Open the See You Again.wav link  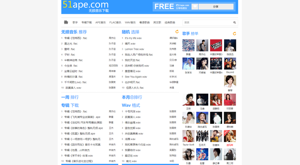[136, 77]
